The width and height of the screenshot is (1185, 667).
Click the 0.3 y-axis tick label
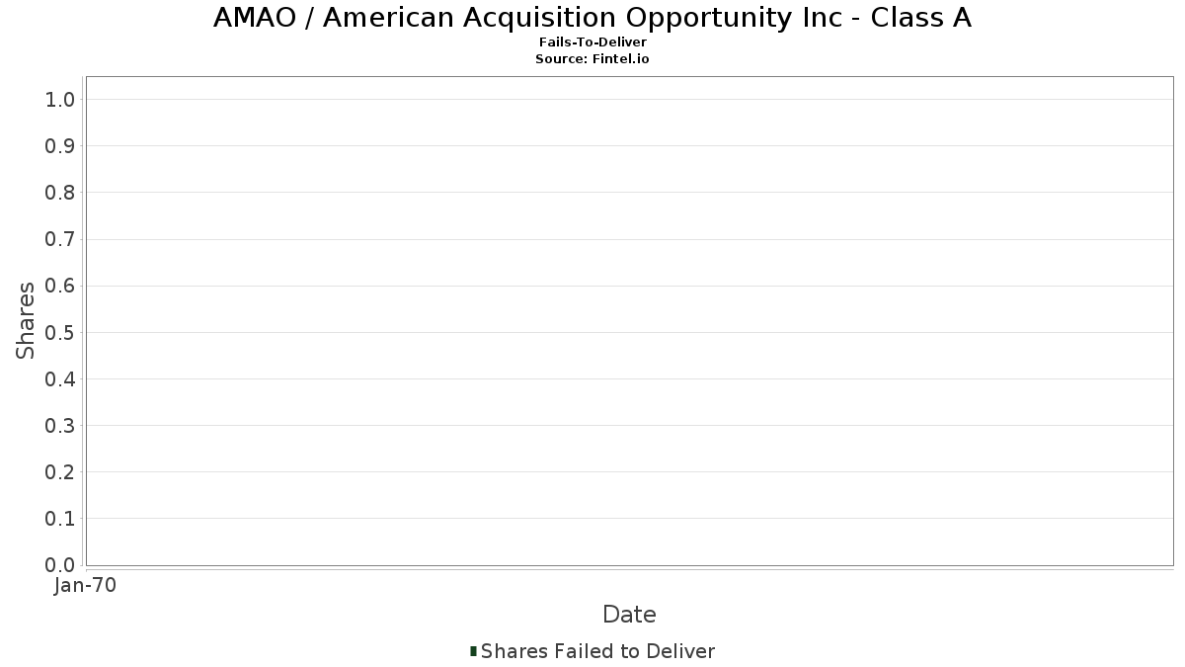[60, 426]
